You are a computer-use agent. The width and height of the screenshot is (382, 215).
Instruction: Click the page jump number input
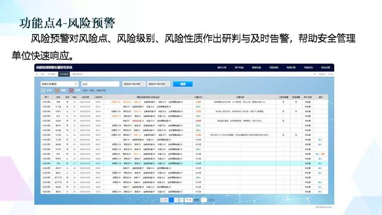[203, 200]
